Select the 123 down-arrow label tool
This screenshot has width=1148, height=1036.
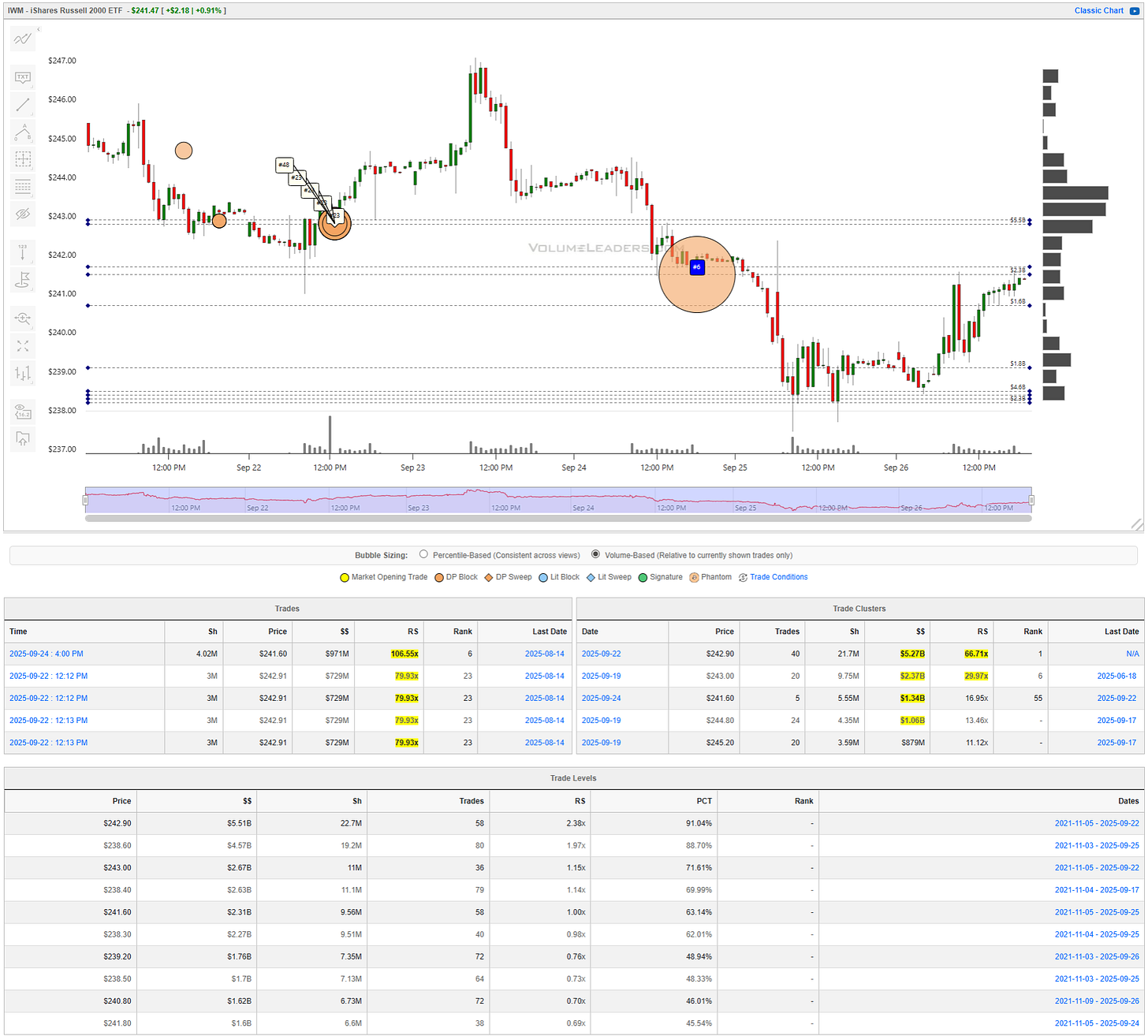(23, 252)
